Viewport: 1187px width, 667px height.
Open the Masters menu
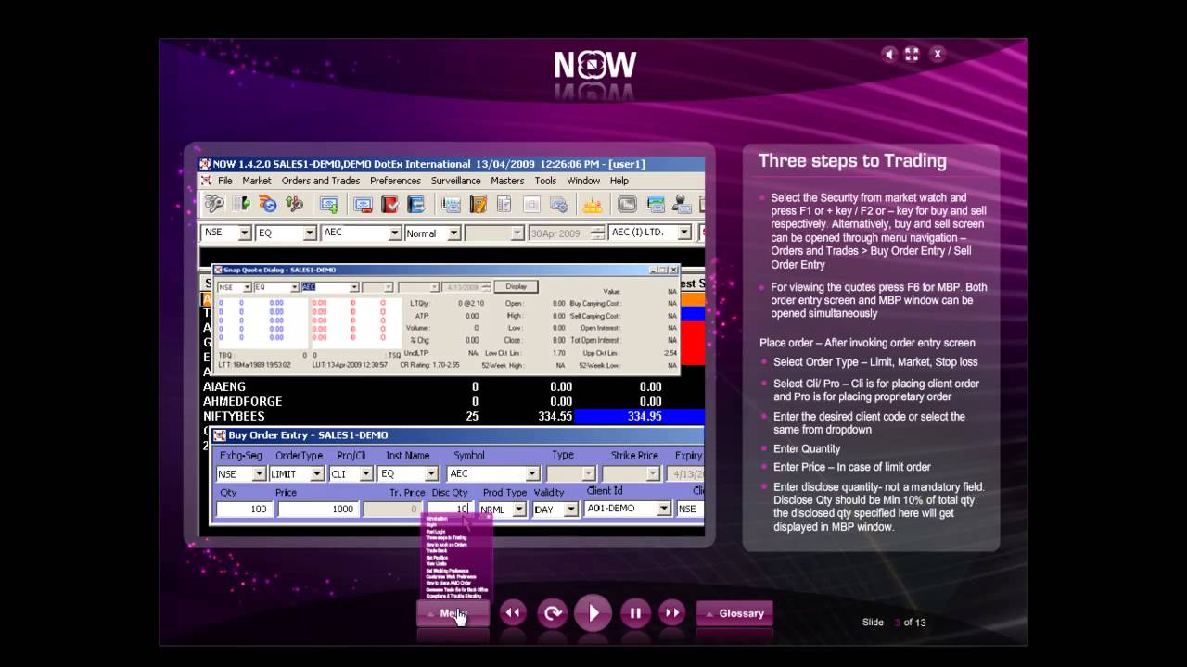[507, 181]
